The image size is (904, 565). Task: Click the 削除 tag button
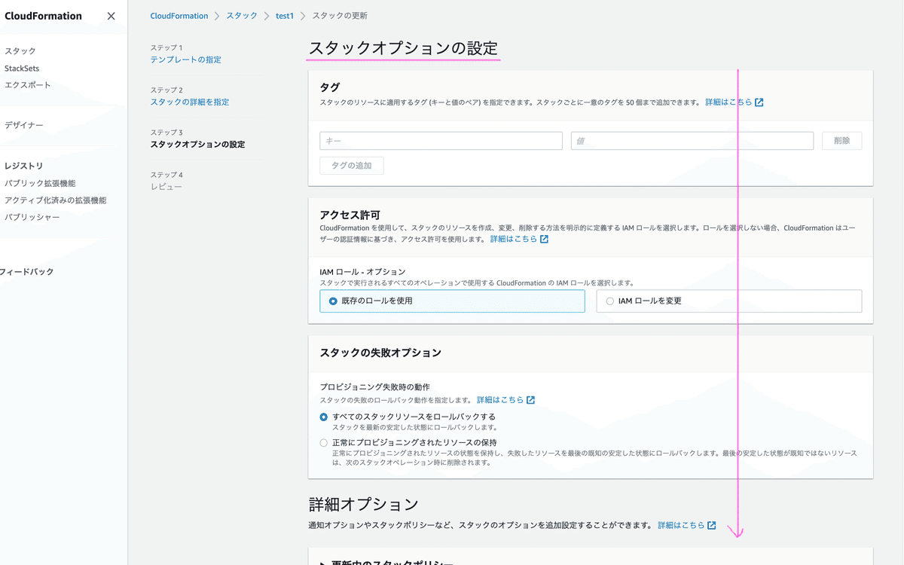pos(842,141)
